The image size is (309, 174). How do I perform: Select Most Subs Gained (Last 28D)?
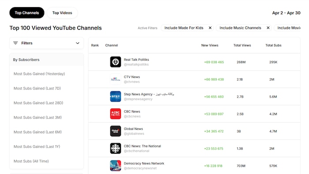click(x=38, y=103)
